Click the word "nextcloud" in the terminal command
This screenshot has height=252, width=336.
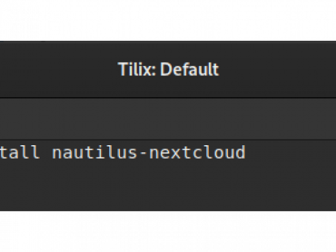point(197,152)
